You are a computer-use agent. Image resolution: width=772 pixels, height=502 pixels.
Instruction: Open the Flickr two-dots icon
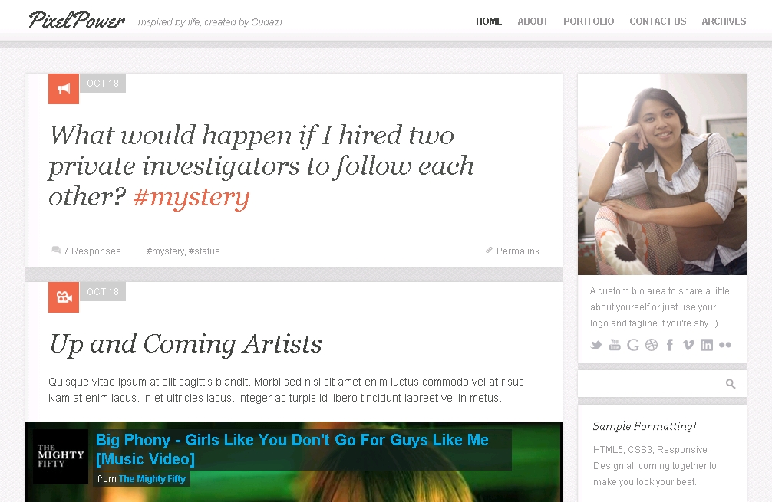tap(725, 345)
